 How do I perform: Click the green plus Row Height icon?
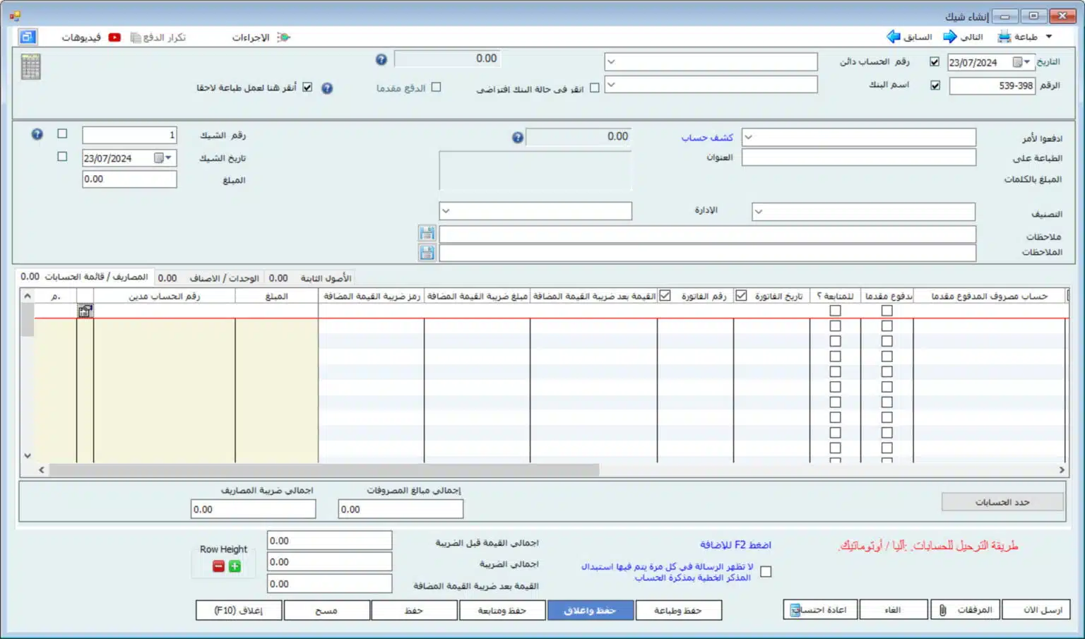pyautogui.click(x=235, y=566)
